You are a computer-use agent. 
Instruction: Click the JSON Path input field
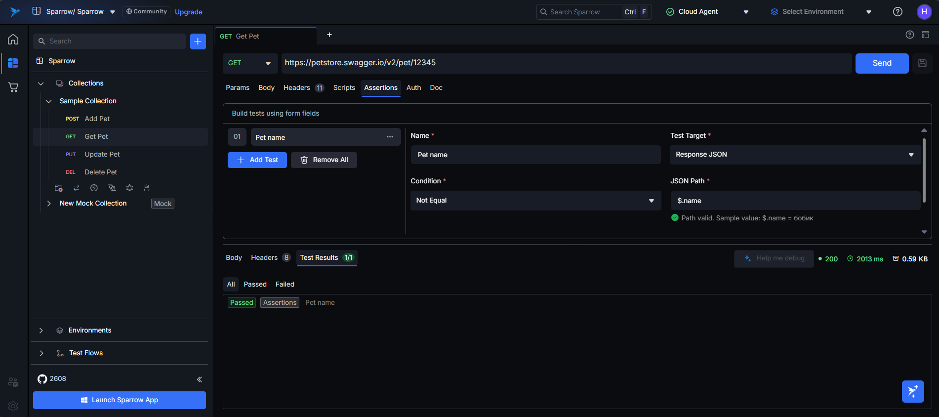(795, 201)
